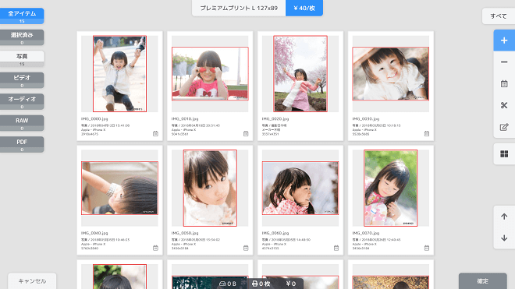Click the plus icon in right toolbar
Image resolution: width=515 pixels, height=289 pixels.
tap(504, 41)
